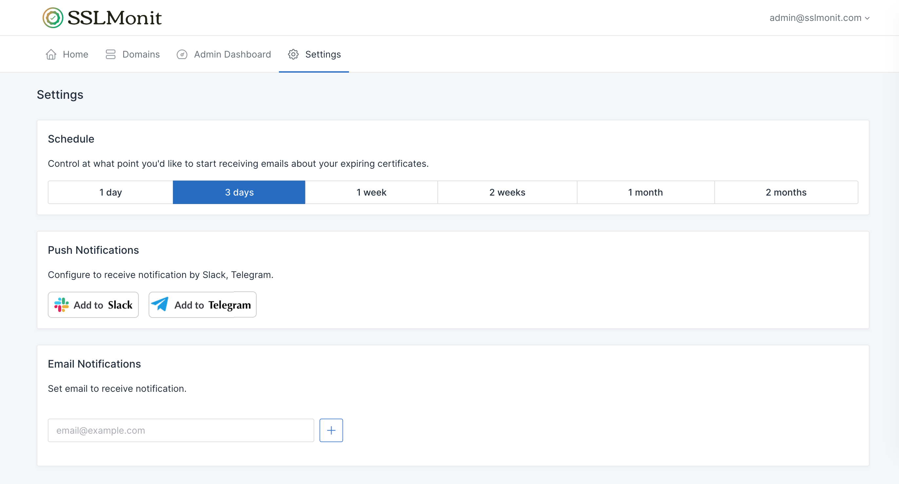Screen dimensions: 899x484
Task: Click the SSLMonit brand name text
Action: coord(115,18)
